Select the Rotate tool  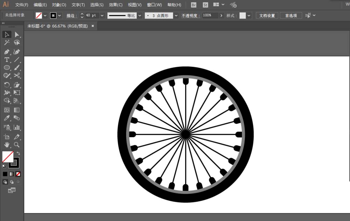[7, 85]
